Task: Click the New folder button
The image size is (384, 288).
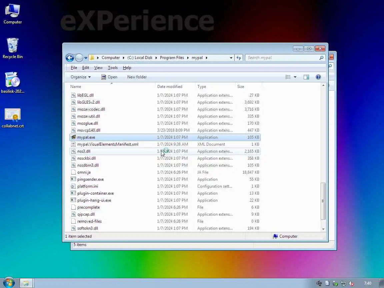Action: pos(137,77)
